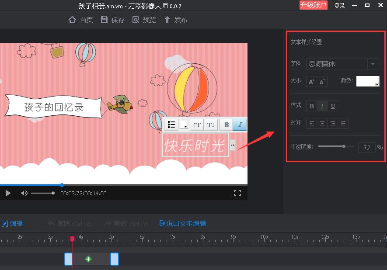The image size is (387, 270).
Task: Click the T↓ decrease font size icon
Action: coord(210,125)
